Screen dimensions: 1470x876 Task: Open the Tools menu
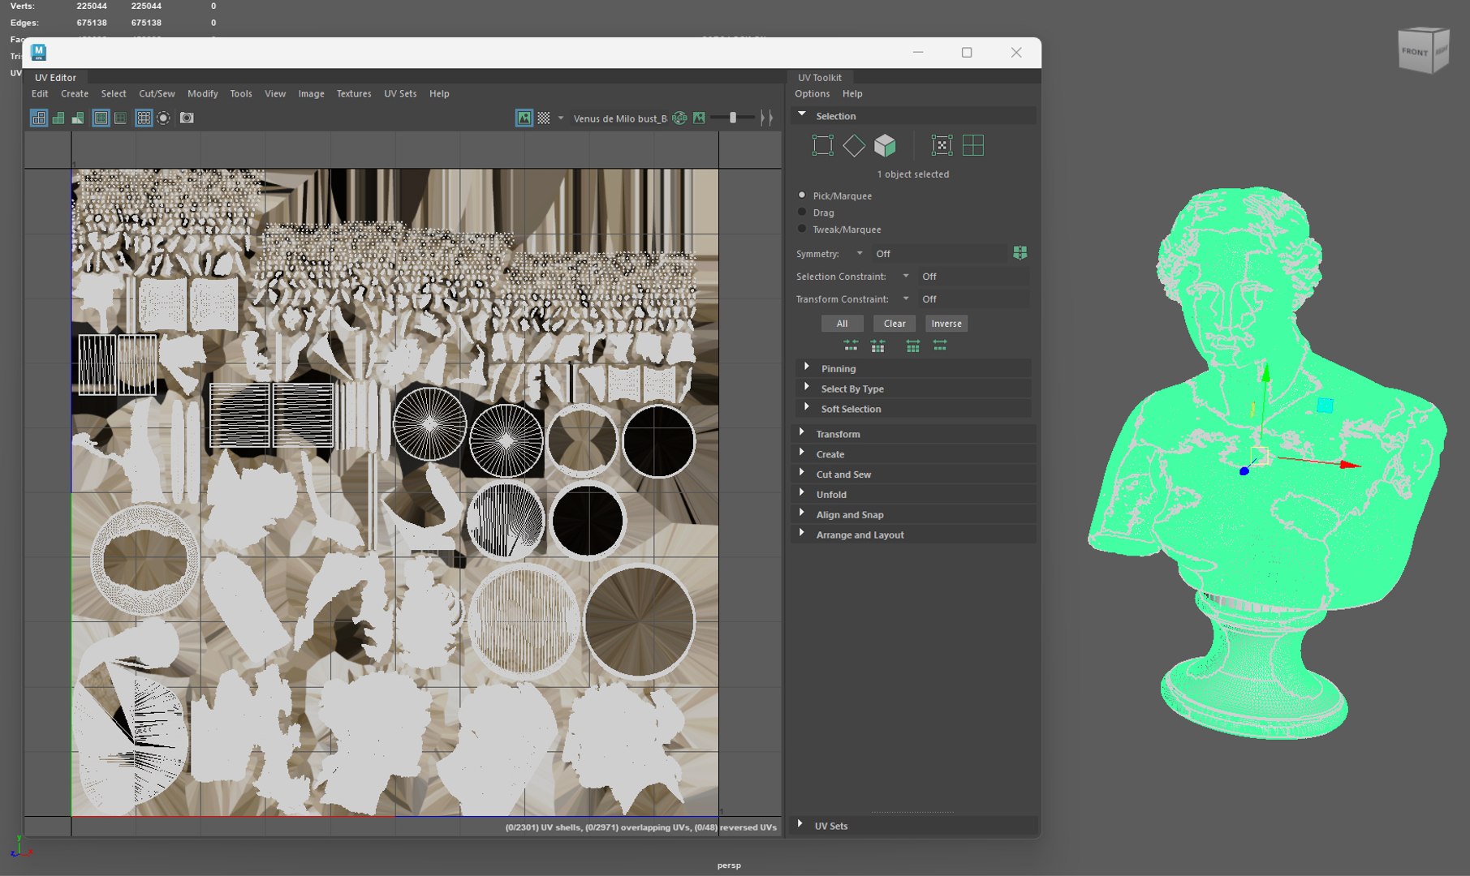coord(241,94)
